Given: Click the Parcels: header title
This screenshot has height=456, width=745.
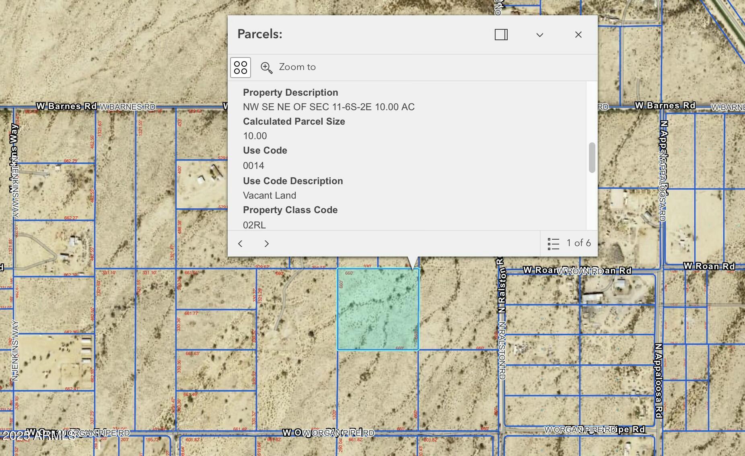Looking at the screenshot, I should click(259, 34).
